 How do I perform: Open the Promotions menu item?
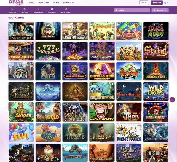point(69,2)
